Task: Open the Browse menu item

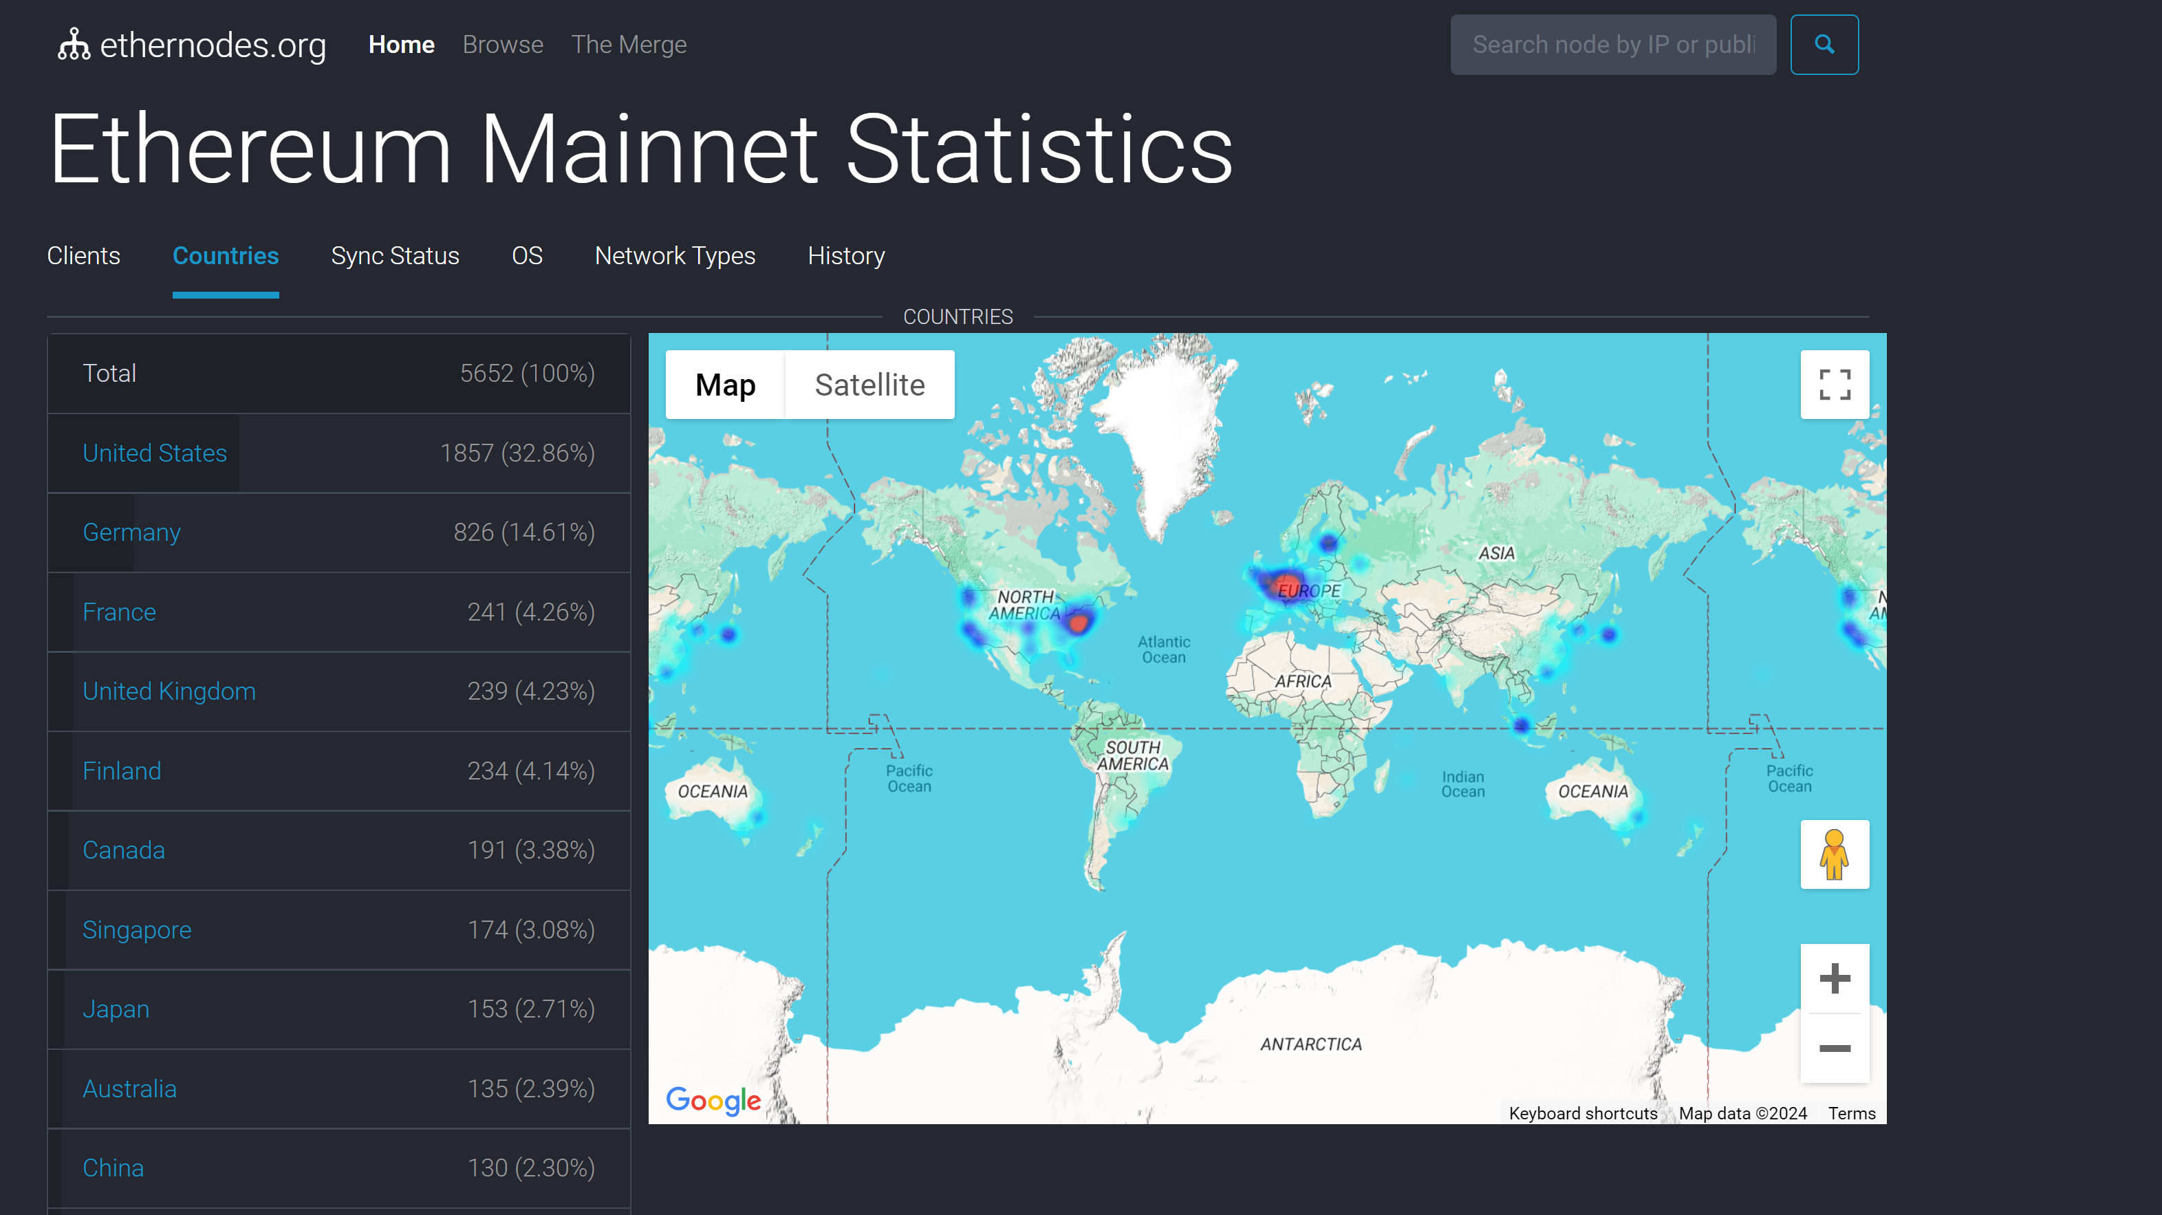Action: click(x=503, y=45)
